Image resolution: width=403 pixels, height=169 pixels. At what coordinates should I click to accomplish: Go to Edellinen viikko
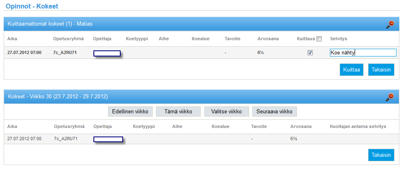pyautogui.click(x=130, y=112)
